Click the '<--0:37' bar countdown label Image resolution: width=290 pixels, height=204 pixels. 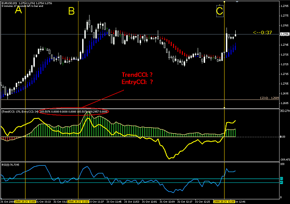pos(263,33)
